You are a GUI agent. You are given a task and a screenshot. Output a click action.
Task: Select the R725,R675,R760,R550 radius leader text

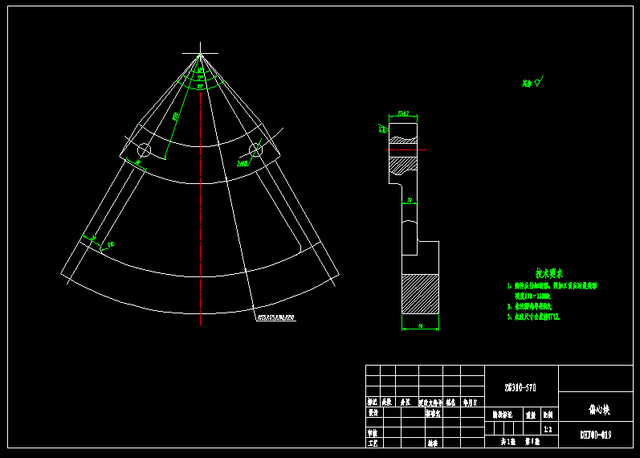[x=275, y=317]
